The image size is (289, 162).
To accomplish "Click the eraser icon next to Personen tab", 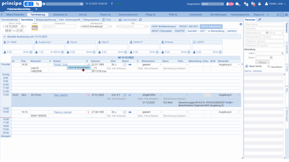I will point(260,20).
